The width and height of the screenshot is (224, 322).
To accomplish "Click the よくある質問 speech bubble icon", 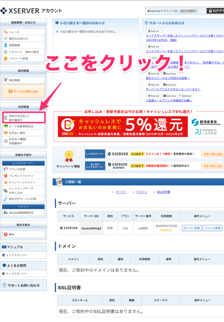I will pyautogui.click(x=4, y=265).
